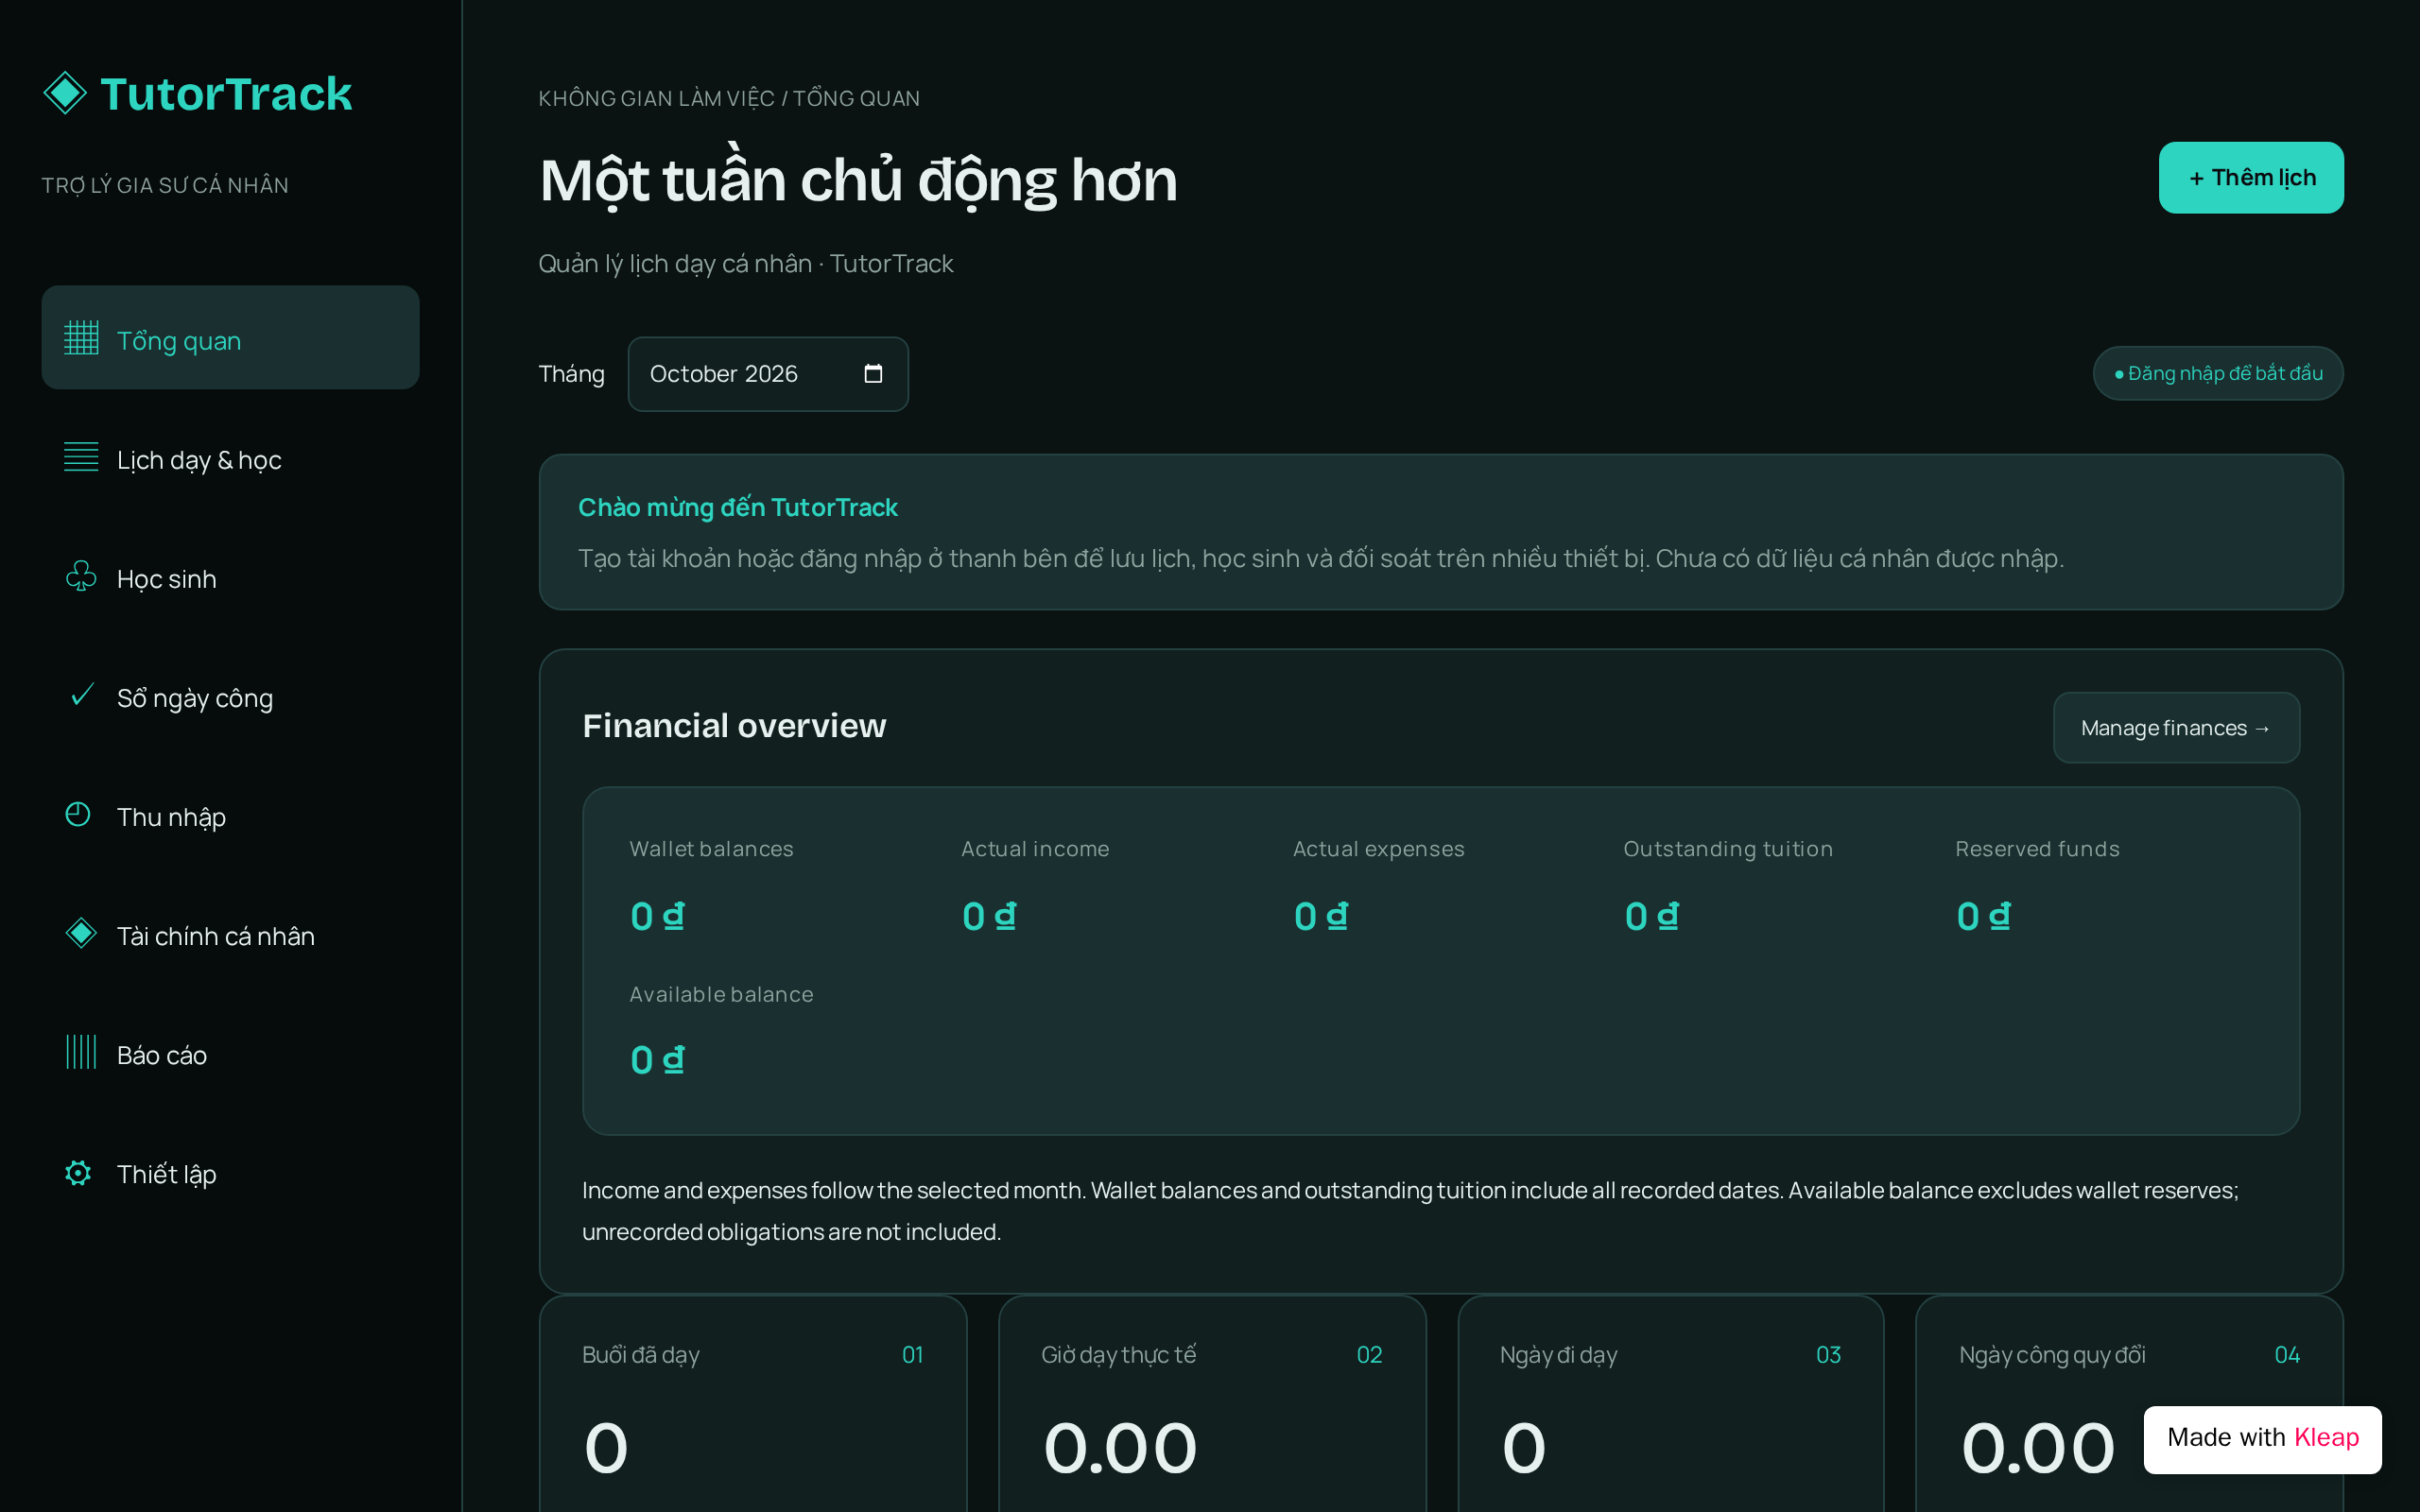This screenshot has height=1512, width=2420.
Task: Click the Tháng label
Action: tap(571, 374)
